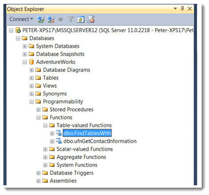Expand the Scalar-valued Functions node
Viewport: 209px width, 195px height.
(45, 149)
